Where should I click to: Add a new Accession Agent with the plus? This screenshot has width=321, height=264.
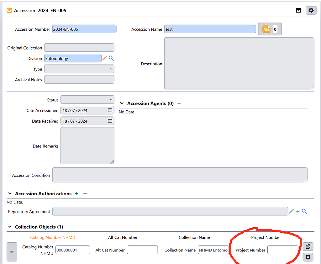pos(179,103)
